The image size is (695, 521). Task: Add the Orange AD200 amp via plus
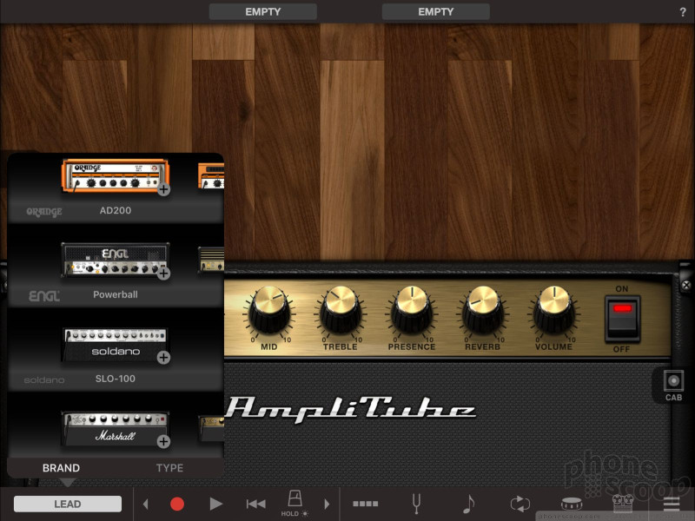[x=163, y=189]
